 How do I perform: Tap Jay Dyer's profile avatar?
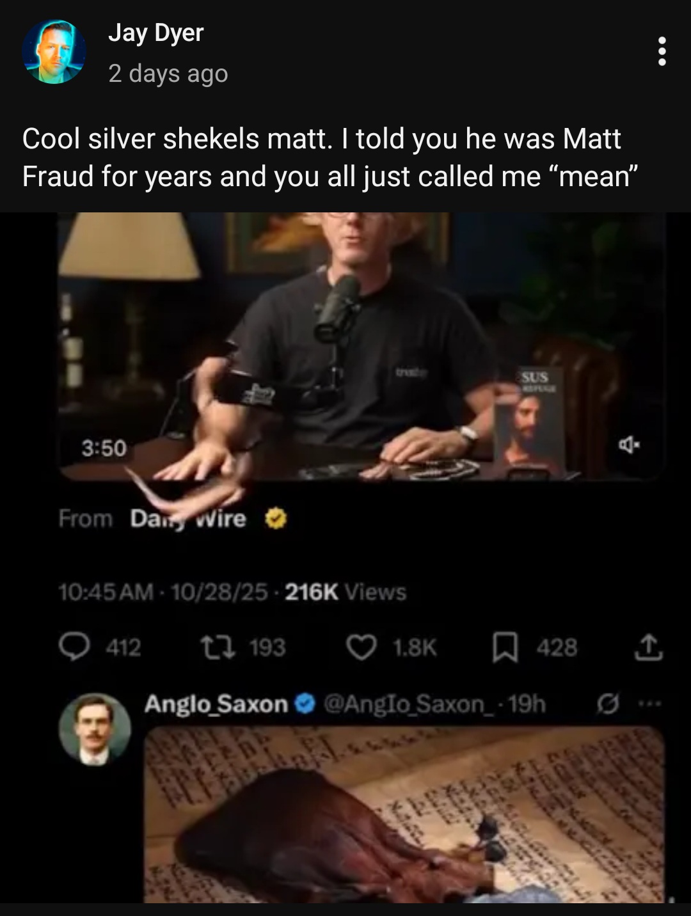point(54,52)
